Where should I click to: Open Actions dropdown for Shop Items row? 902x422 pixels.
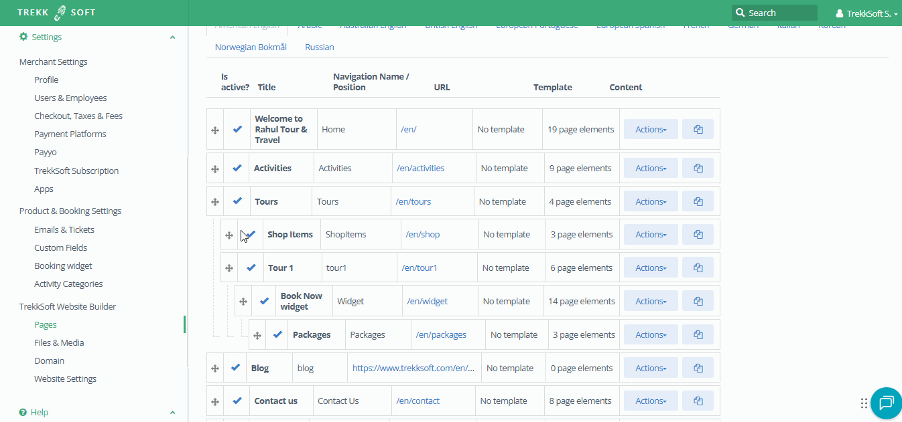pyautogui.click(x=650, y=235)
